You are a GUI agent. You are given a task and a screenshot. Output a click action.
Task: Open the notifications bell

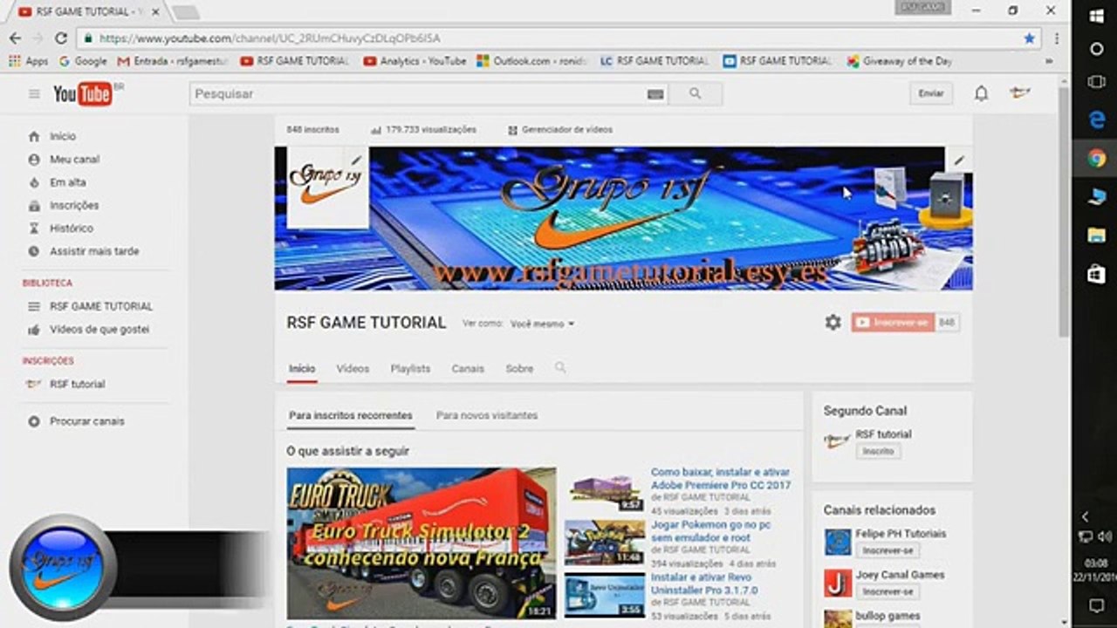click(981, 94)
